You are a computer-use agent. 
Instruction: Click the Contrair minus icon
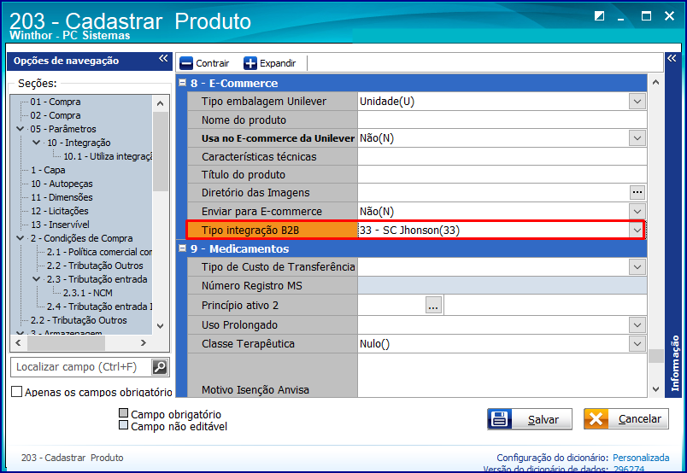[x=186, y=63]
